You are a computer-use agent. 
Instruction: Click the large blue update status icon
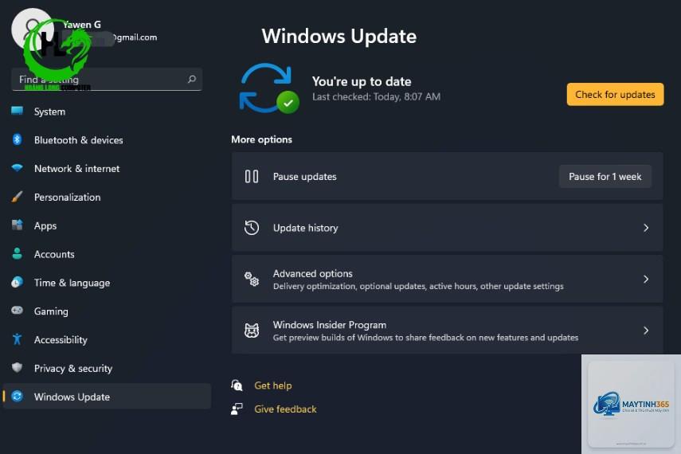[269, 88]
